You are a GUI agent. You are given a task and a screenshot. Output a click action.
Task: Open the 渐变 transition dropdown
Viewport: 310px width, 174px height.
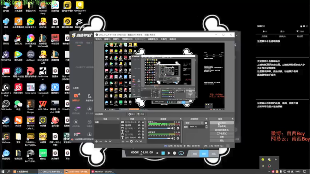tap(194, 123)
